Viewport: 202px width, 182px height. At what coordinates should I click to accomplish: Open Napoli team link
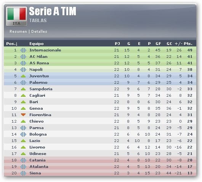[x=36, y=70]
